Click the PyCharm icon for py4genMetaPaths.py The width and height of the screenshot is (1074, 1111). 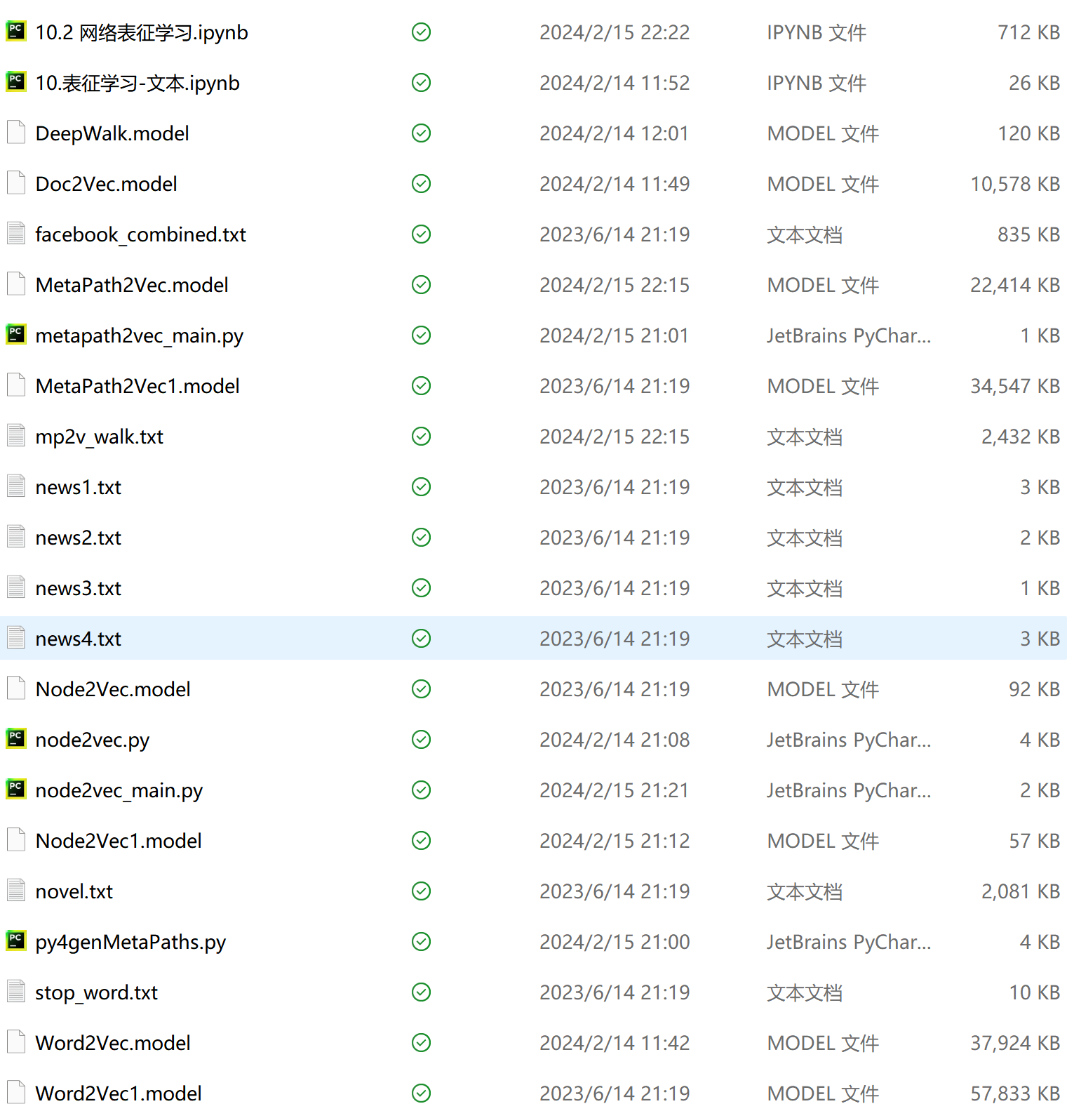pos(16,941)
